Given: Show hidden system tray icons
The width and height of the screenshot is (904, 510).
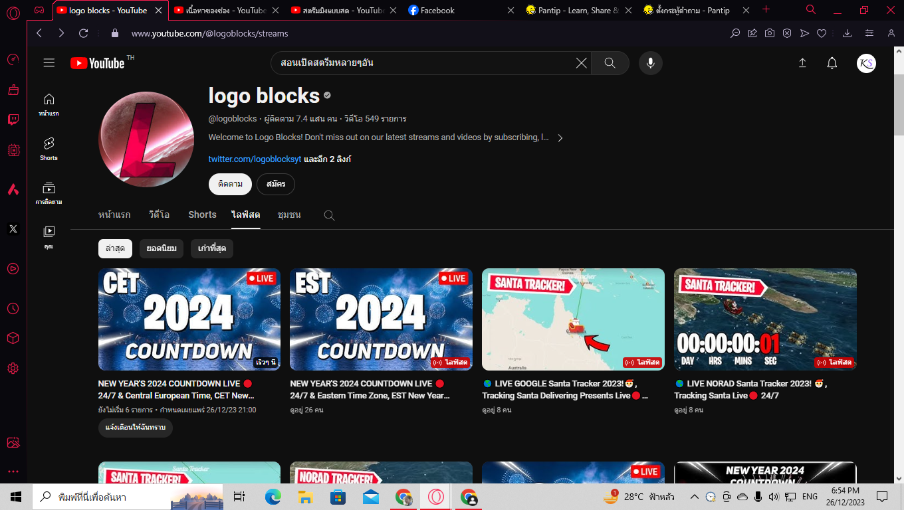Looking at the screenshot, I should (695, 497).
